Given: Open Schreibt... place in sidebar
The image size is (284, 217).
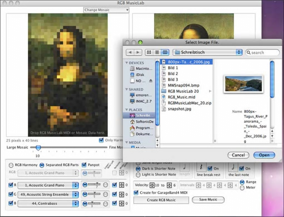Looking at the screenshot, I should [x=139, y=115].
